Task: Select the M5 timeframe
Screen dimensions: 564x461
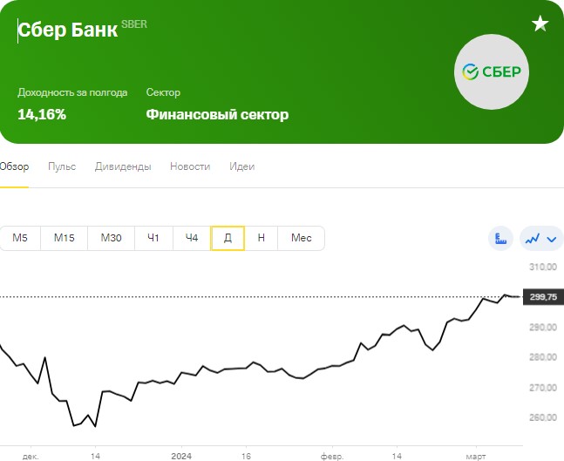Action: pos(20,238)
